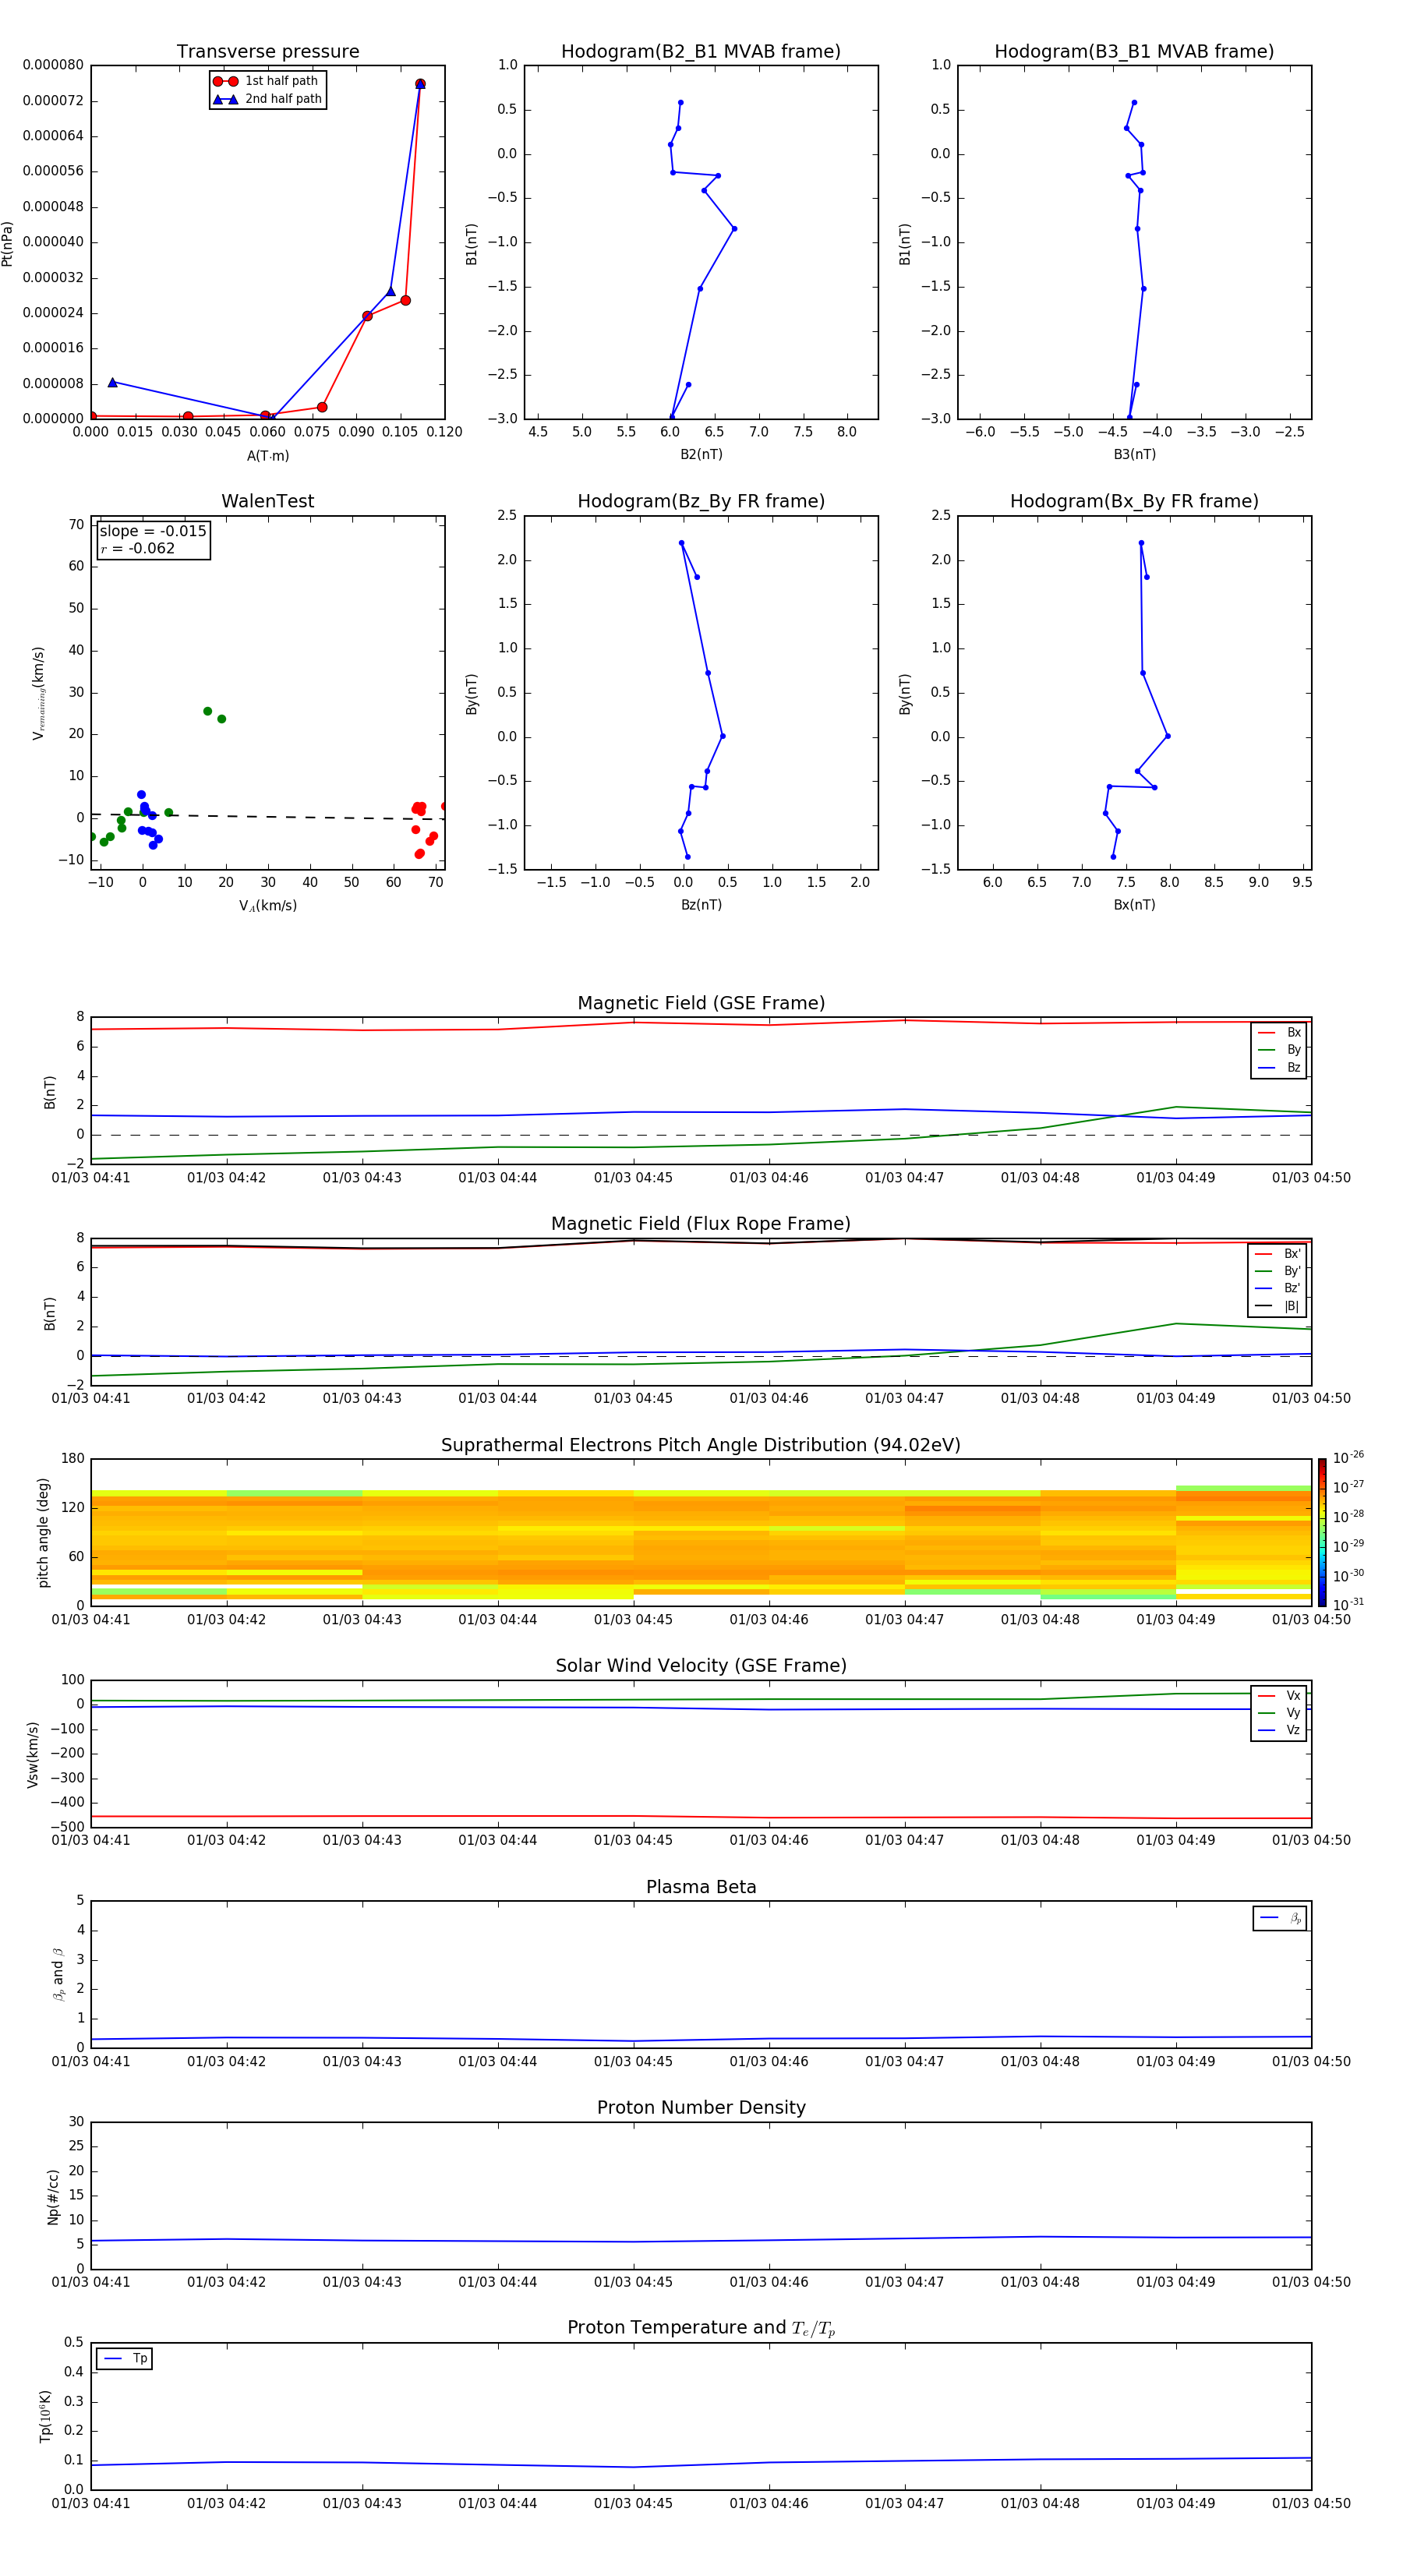Click the red peak point in Transverse pressure
1403x2572 pixels.
pos(420,84)
